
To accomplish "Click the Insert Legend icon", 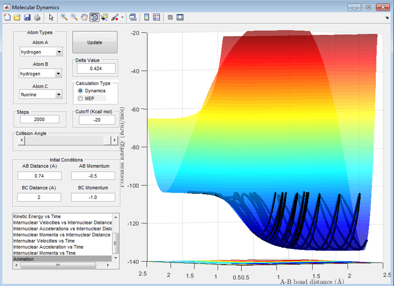I will pyautogui.click(x=157, y=17).
